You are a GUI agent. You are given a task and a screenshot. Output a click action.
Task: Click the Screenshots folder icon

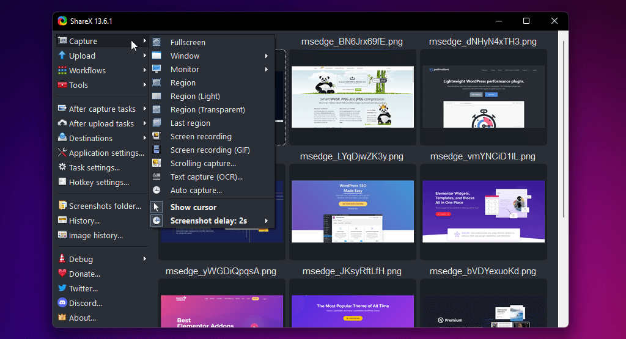coord(62,206)
